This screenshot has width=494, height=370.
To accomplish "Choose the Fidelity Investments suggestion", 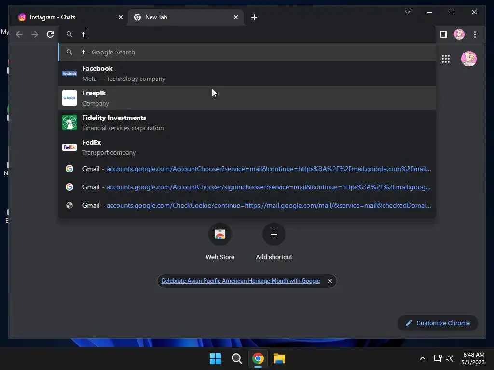I will [x=247, y=123].
